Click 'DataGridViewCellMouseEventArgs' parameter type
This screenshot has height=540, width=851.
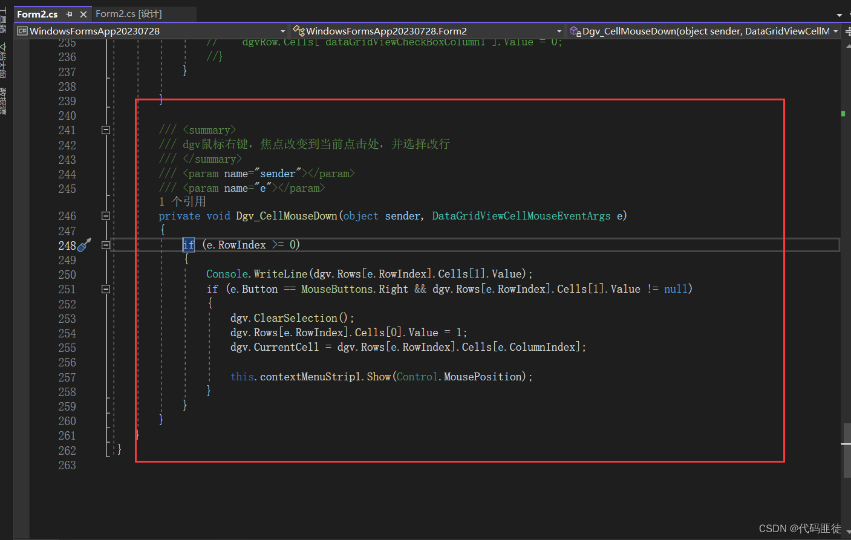coord(521,216)
